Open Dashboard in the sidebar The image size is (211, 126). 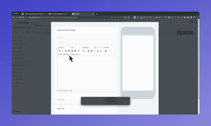tap(18, 41)
